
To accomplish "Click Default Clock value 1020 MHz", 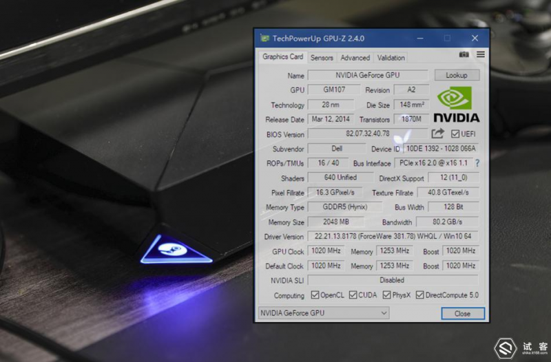I will (326, 266).
